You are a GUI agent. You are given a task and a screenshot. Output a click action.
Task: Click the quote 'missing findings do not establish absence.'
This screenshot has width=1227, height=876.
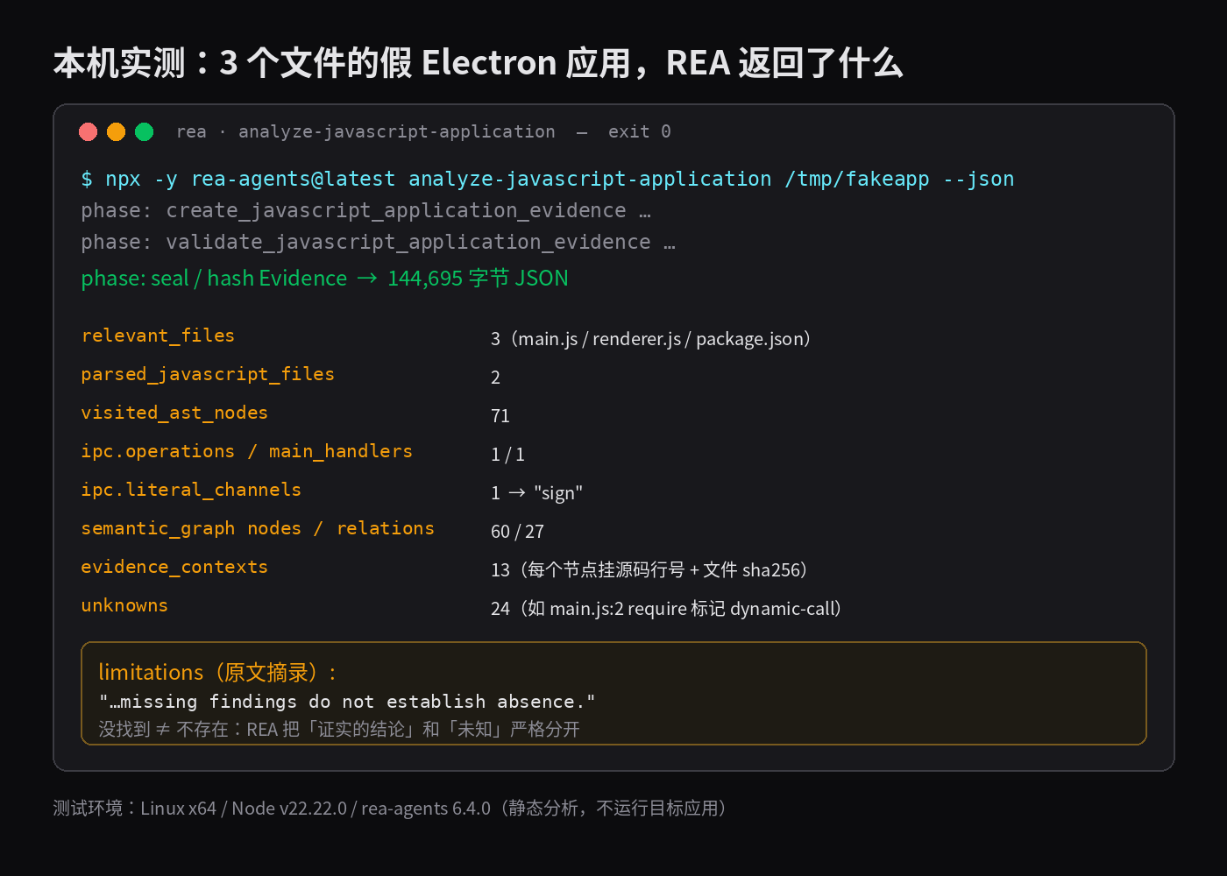tap(348, 702)
